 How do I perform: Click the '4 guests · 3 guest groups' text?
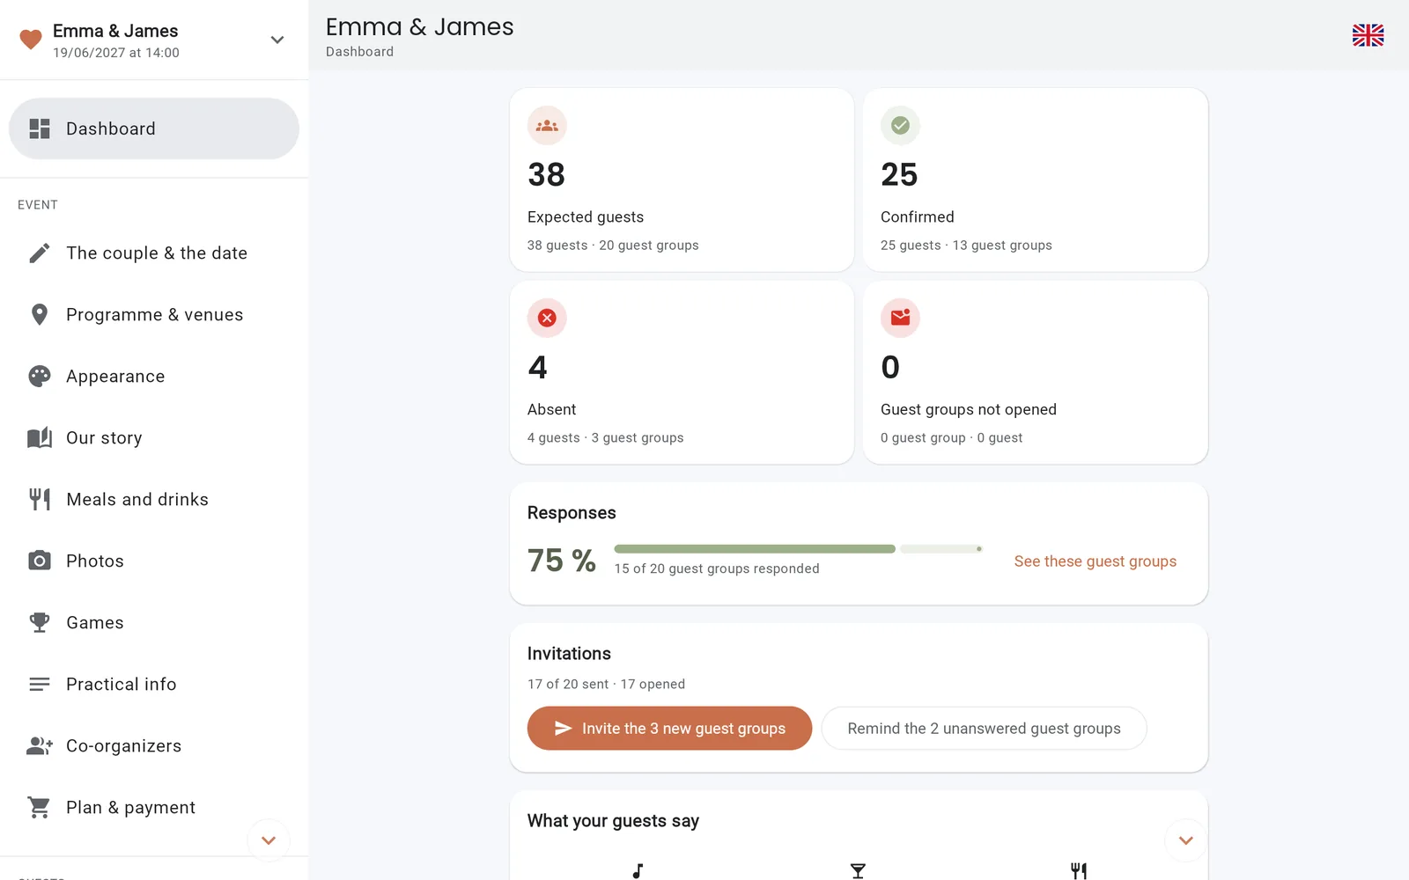coord(605,437)
